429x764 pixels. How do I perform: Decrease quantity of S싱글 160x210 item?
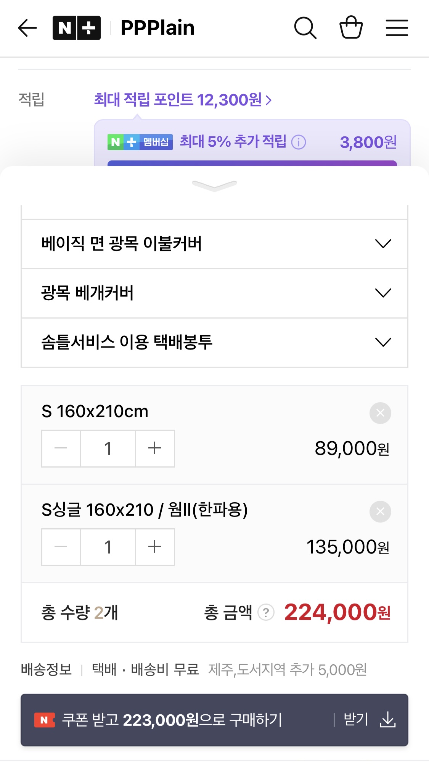click(x=61, y=547)
